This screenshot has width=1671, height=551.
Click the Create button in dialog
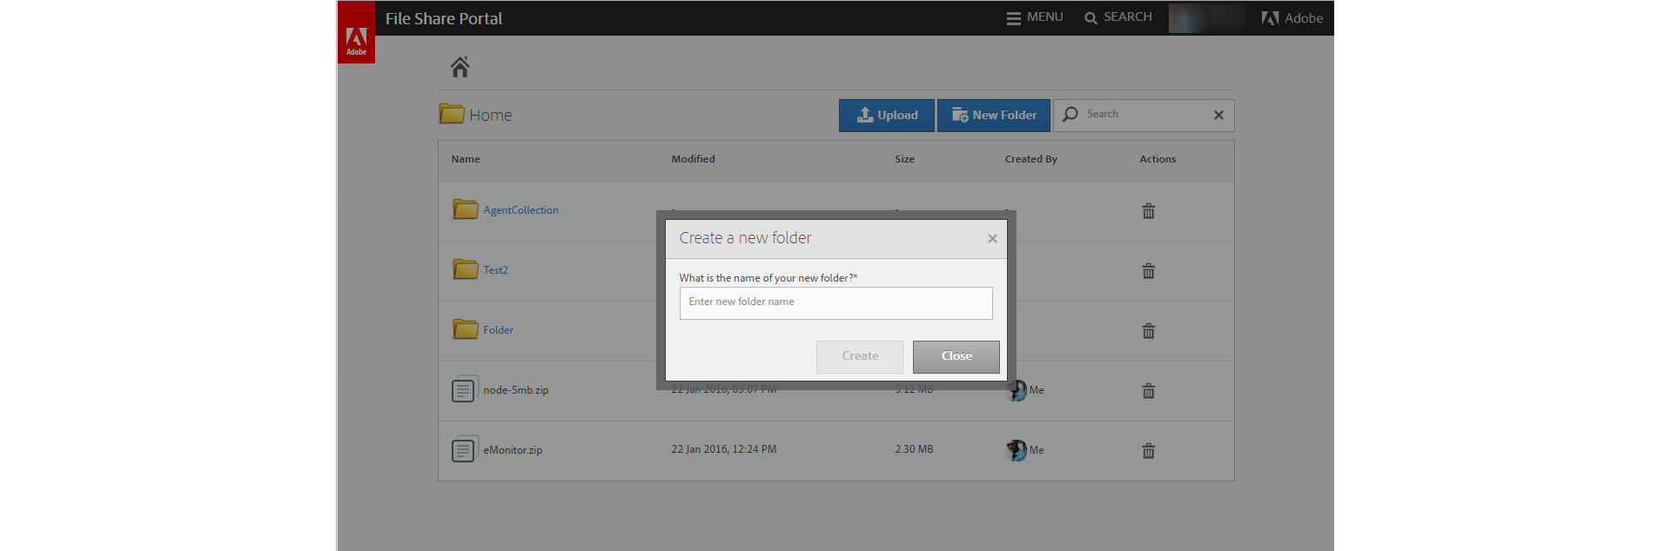click(x=860, y=357)
